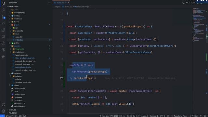Expand the adaptor folder
Image resolution: width=208 pixels, height=117 pixels.
[19, 76]
